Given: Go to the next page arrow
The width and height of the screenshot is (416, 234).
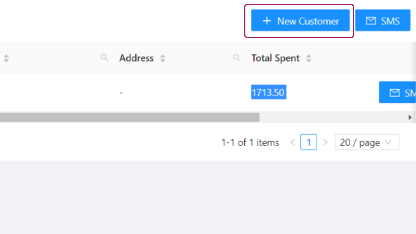Looking at the screenshot, I should tap(325, 142).
